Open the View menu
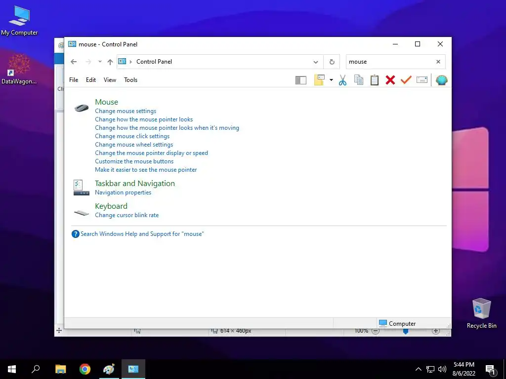 point(110,80)
